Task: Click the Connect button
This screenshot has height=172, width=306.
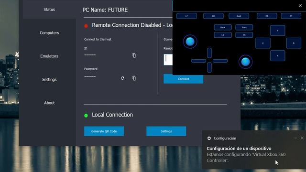Action: 183,79
